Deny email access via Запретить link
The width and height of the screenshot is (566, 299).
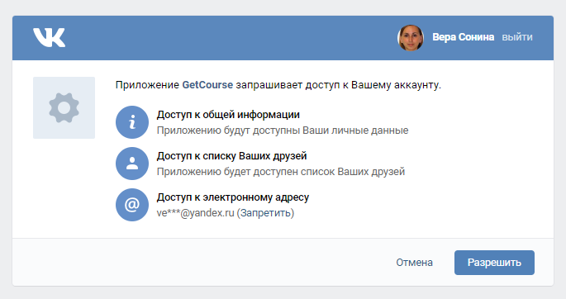265,213
